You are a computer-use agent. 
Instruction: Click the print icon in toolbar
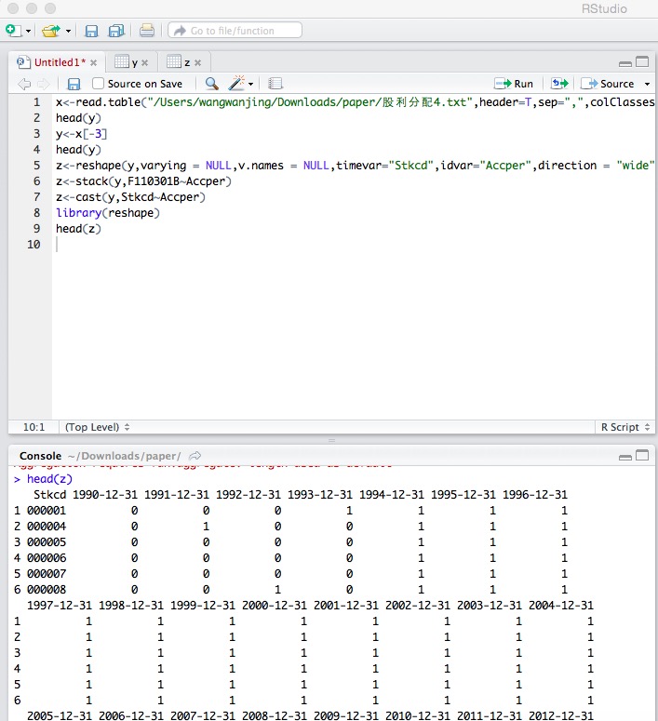[x=147, y=31]
